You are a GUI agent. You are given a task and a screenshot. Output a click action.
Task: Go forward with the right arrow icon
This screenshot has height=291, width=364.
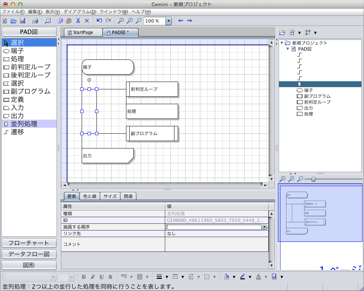[x=190, y=21]
